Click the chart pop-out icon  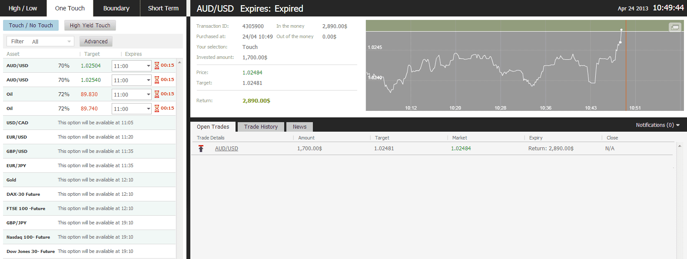[675, 27]
